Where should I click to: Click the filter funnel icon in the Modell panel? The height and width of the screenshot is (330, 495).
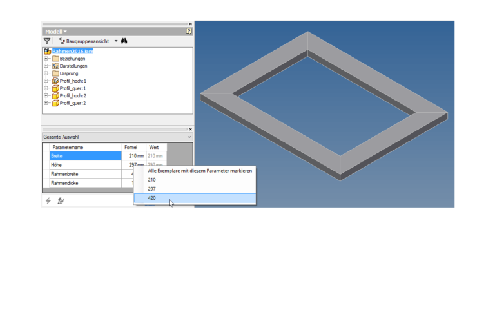47,41
